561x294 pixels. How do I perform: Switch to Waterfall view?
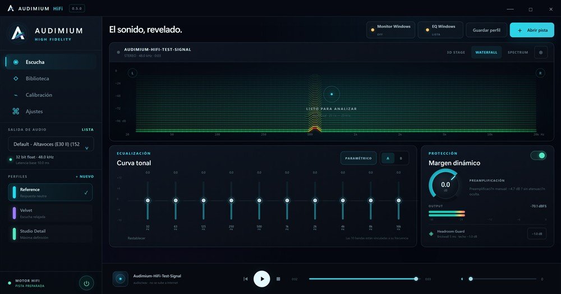click(x=486, y=53)
